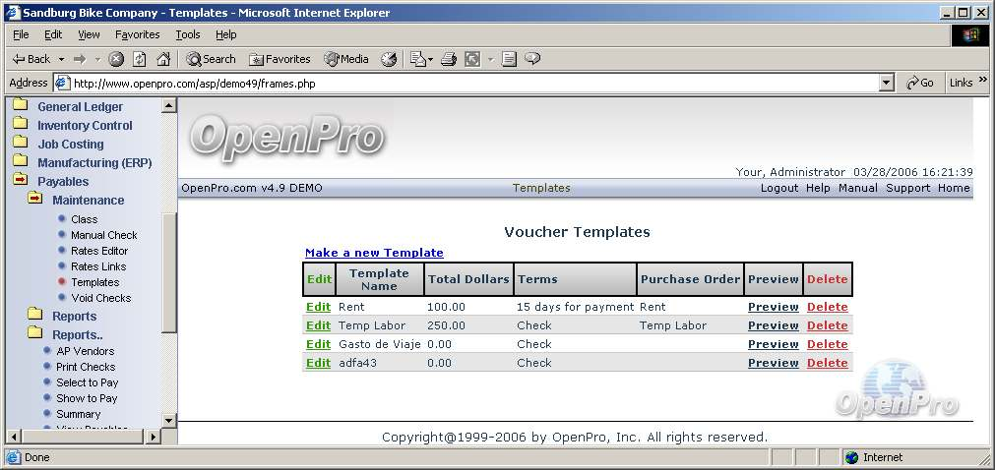The height and width of the screenshot is (470, 995).
Task: Open the Address bar dropdown arrow
Action: tap(887, 84)
